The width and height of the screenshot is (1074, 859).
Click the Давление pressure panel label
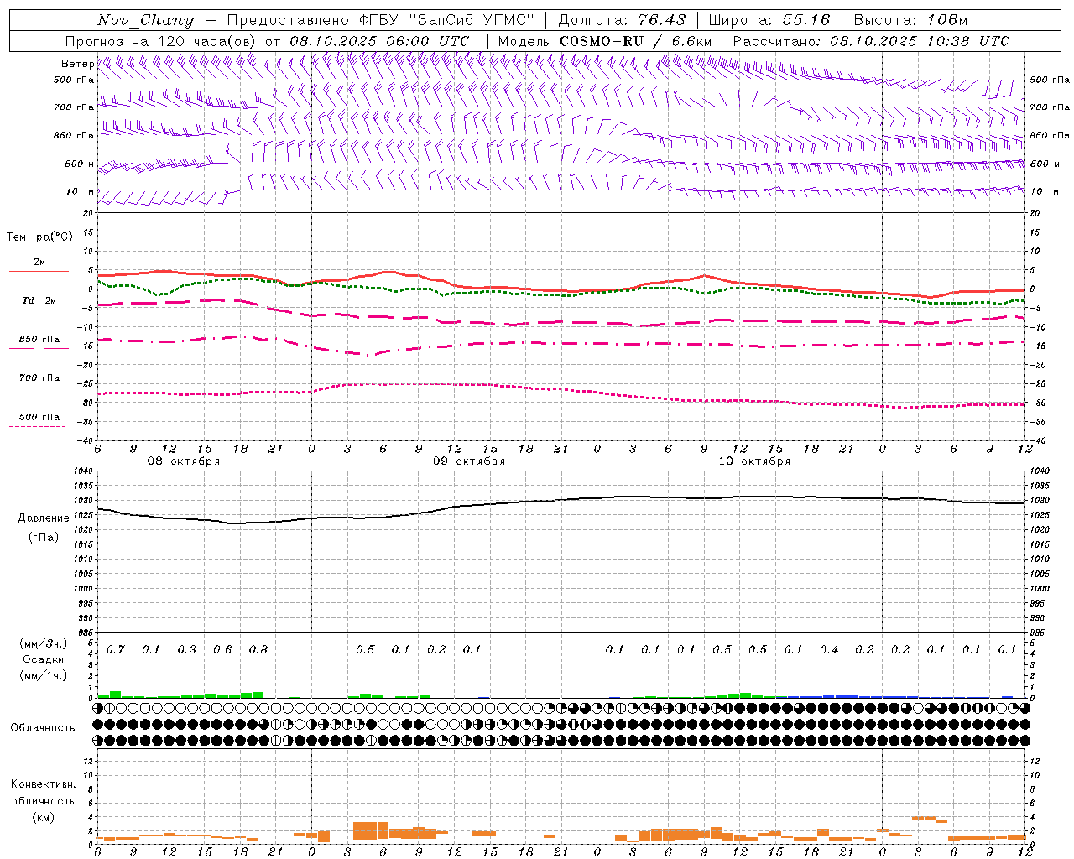click(44, 518)
